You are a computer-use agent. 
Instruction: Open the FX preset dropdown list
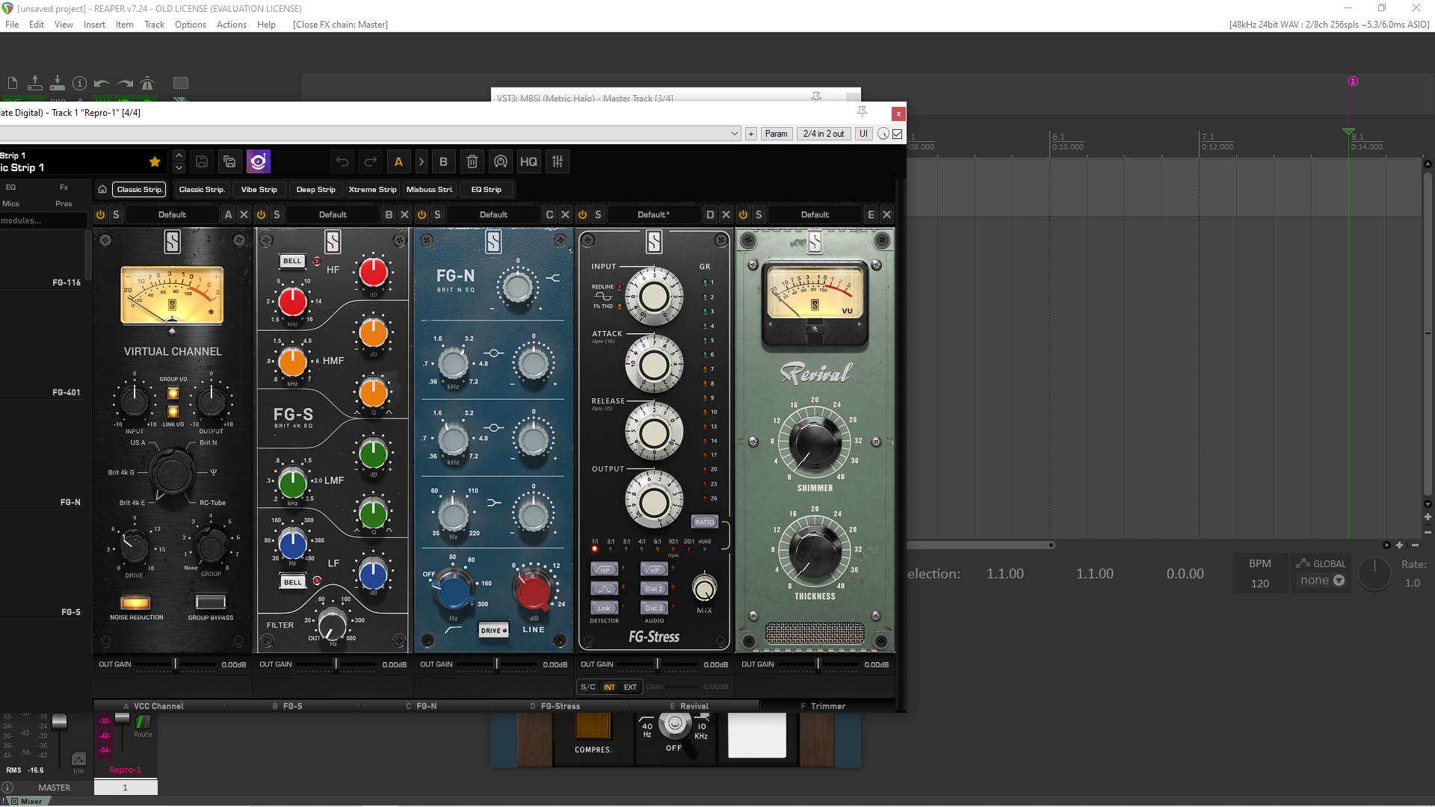(734, 133)
